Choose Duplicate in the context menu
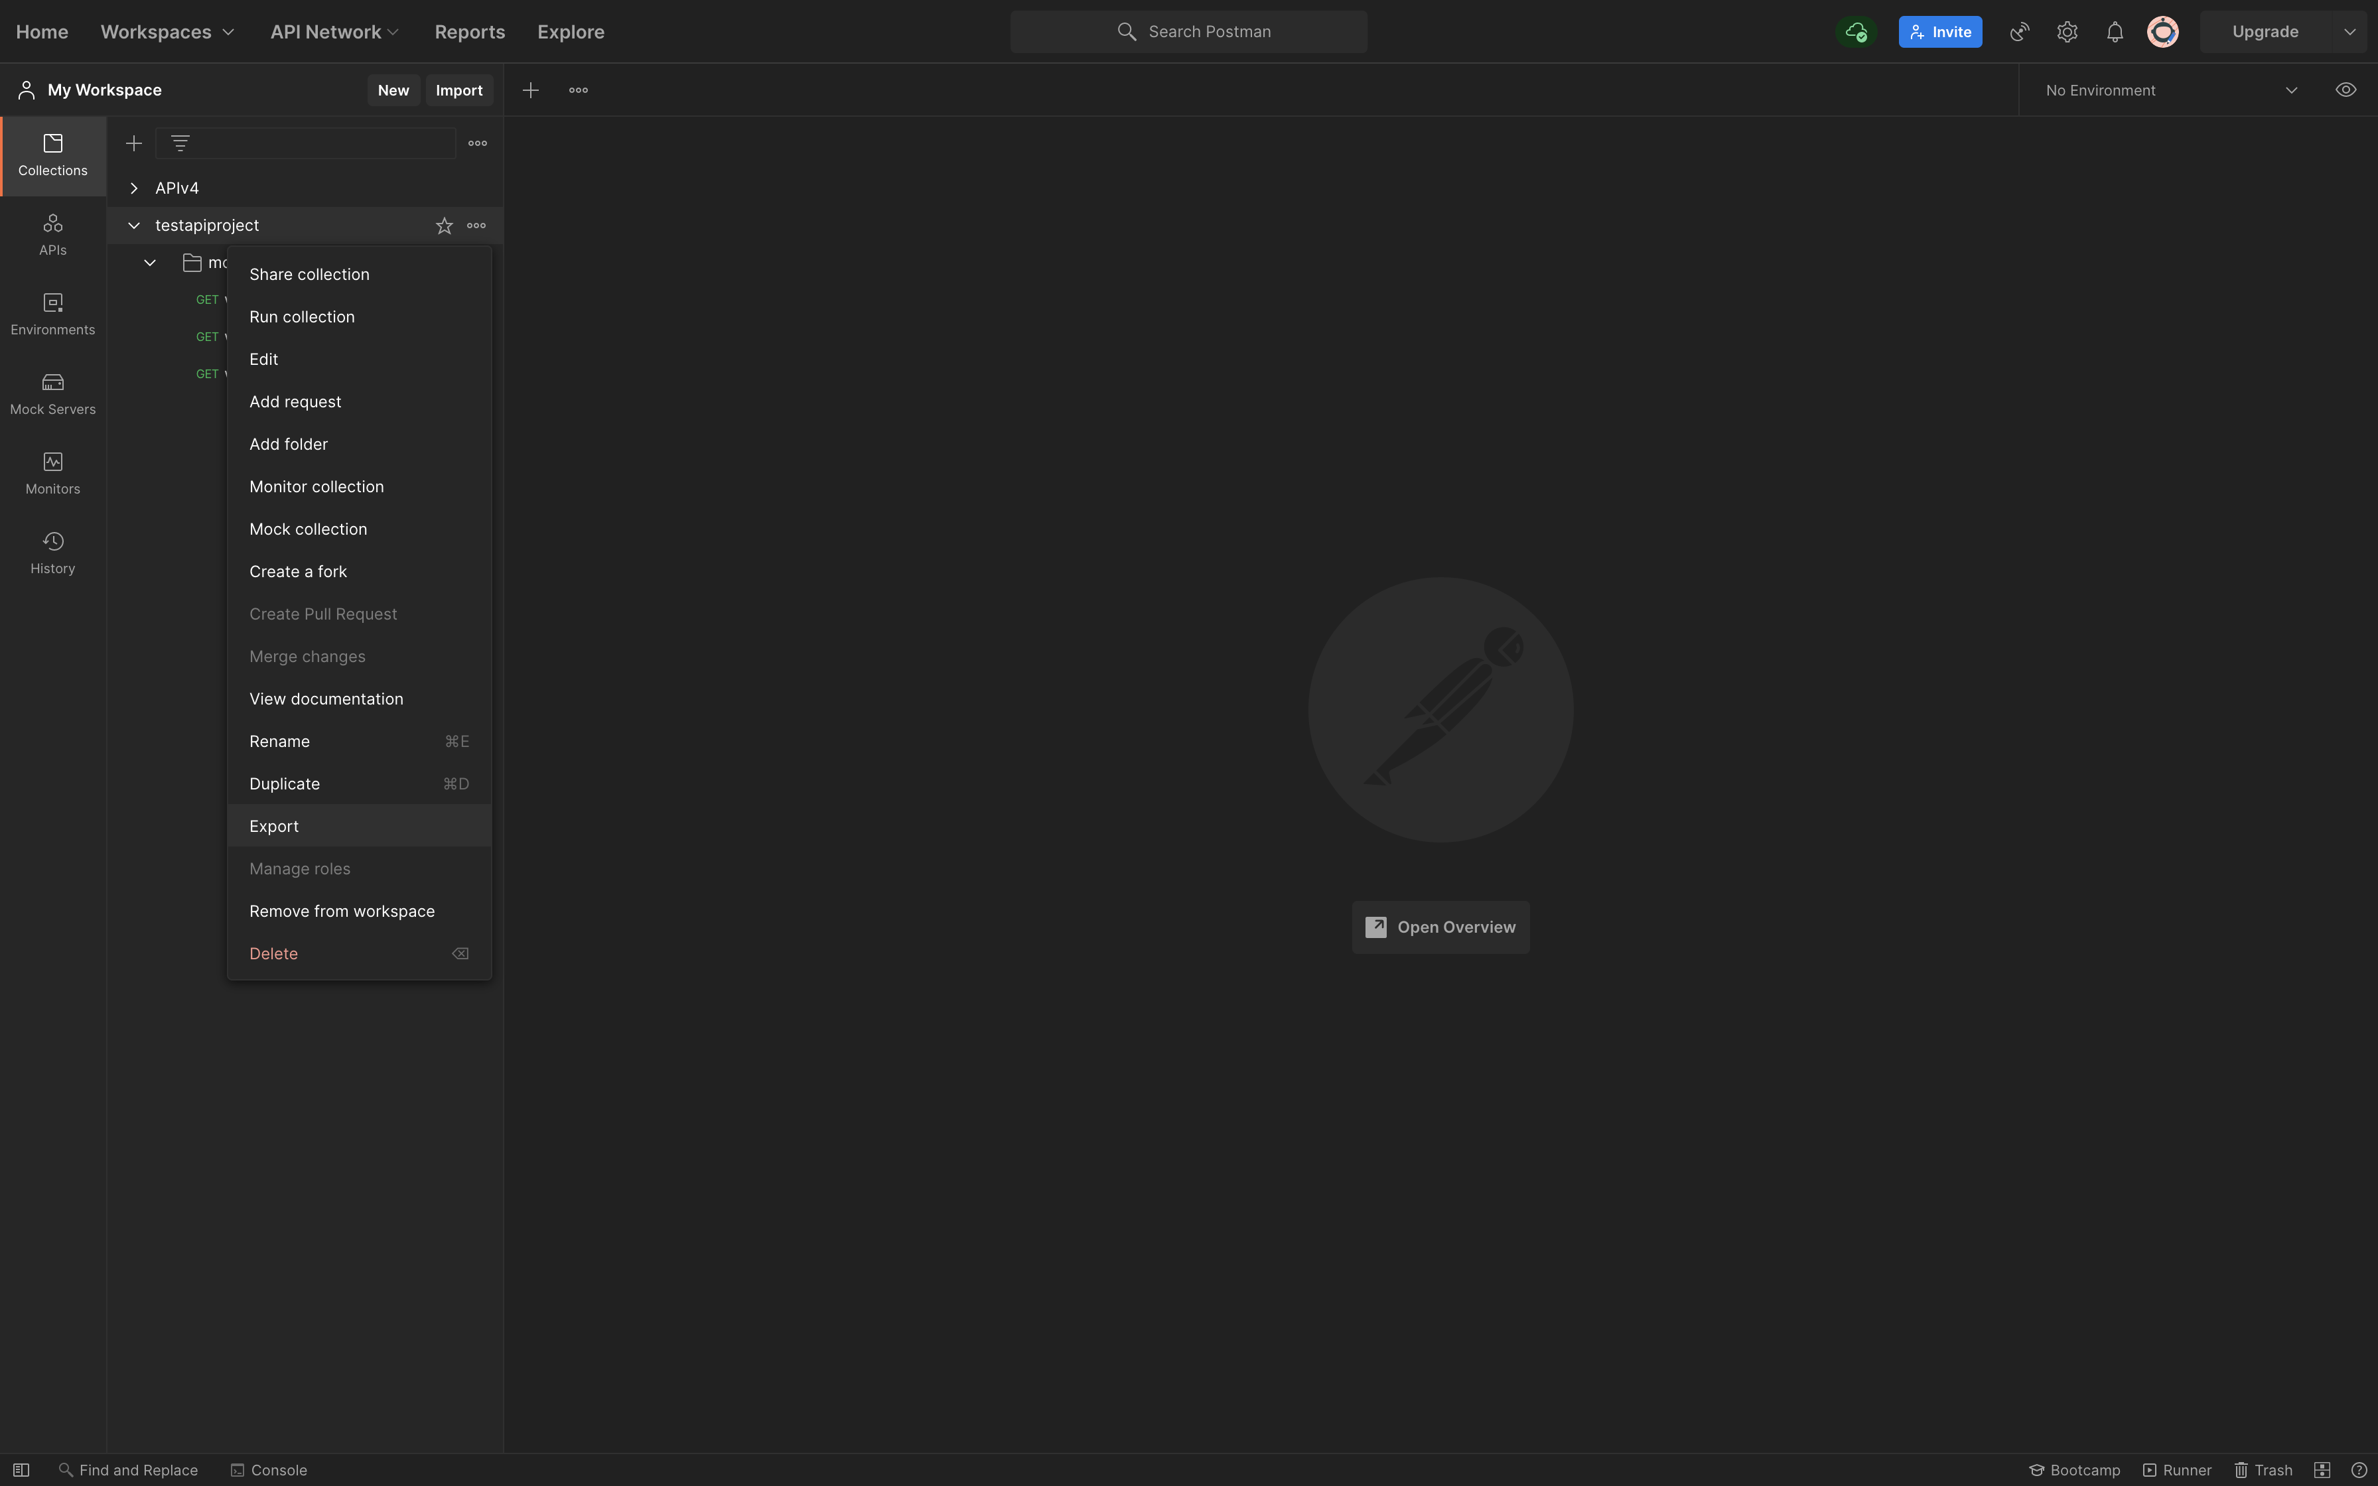The width and height of the screenshot is (2378, 1486). coord(284,783)
